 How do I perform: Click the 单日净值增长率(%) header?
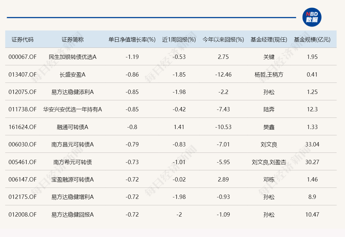point(132,40)
